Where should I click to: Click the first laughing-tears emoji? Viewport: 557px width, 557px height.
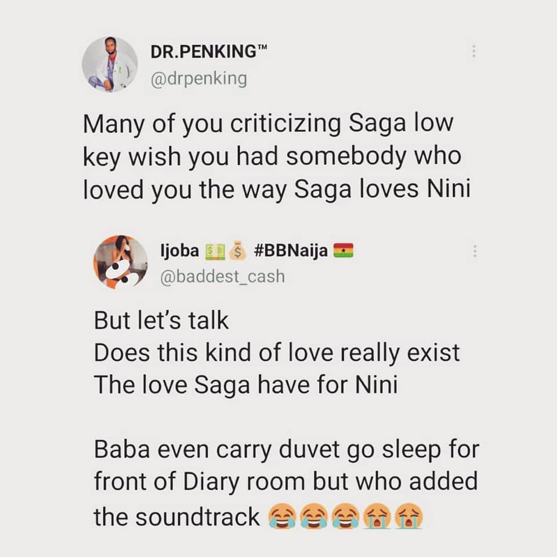pos(281,516)
